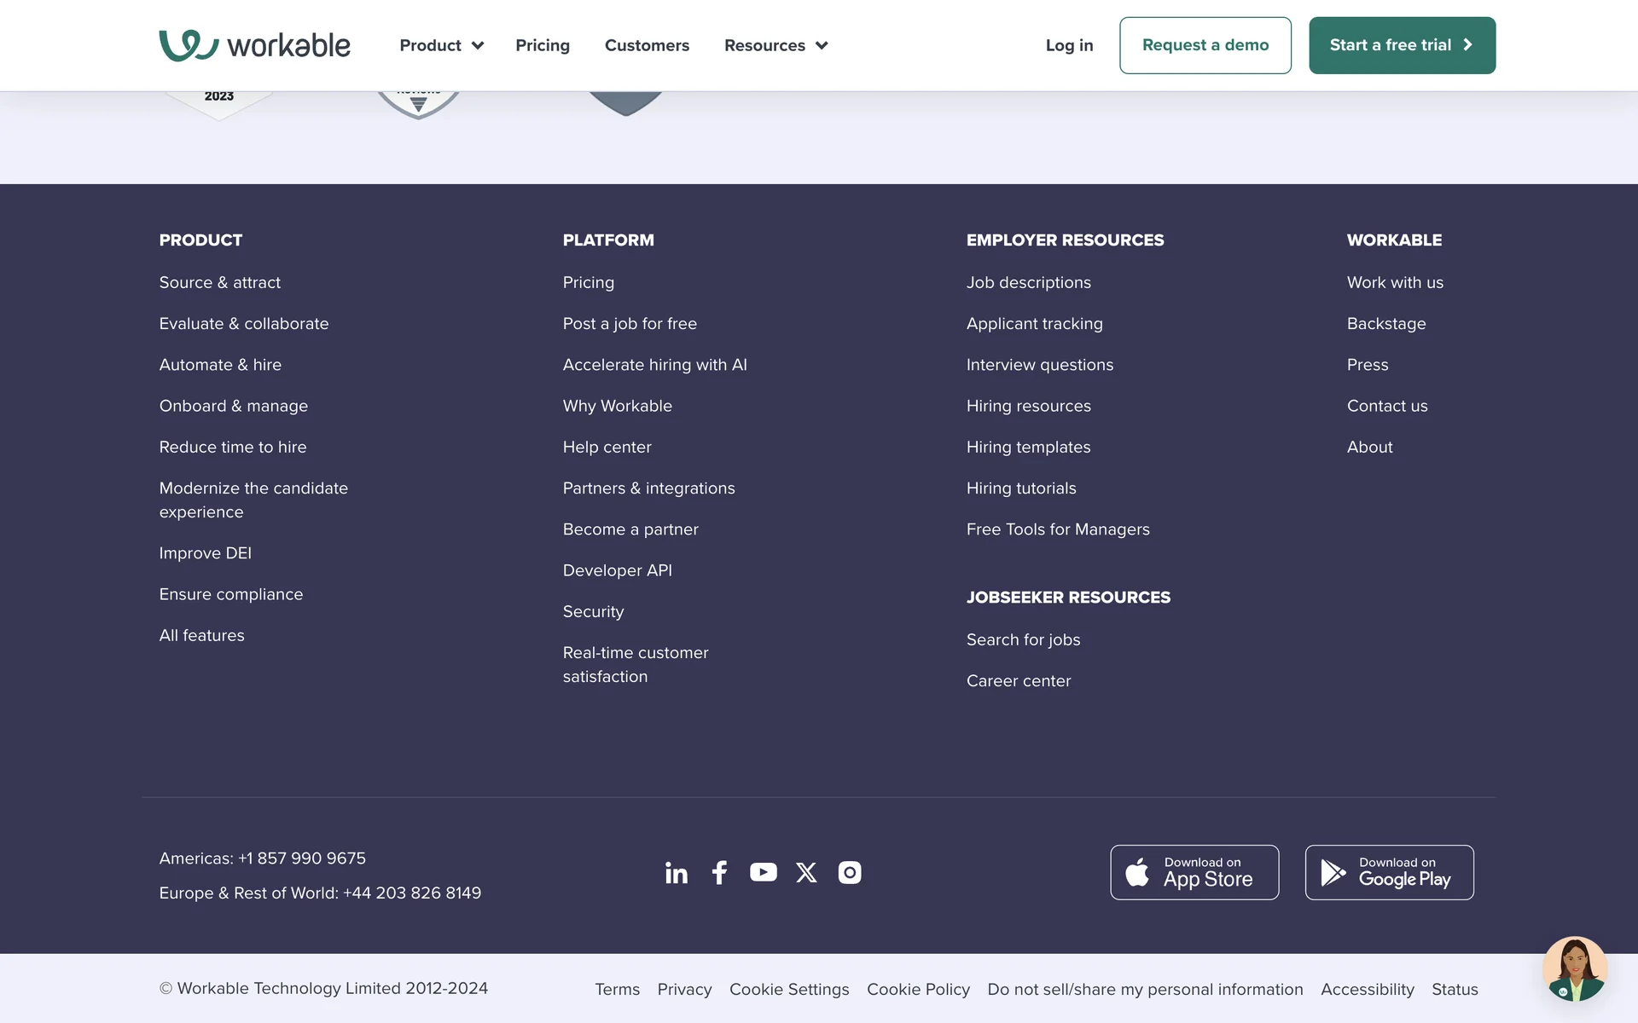Screen dimensions: 1638x1023
Task: Open Workable's LinkedIn page icon
Action: point(676,872)
